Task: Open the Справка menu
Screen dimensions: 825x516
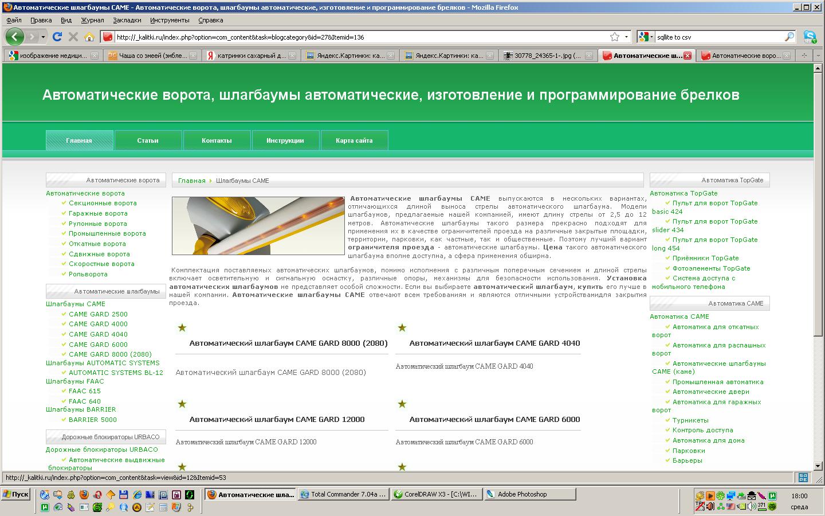Action: pos(210,20)
